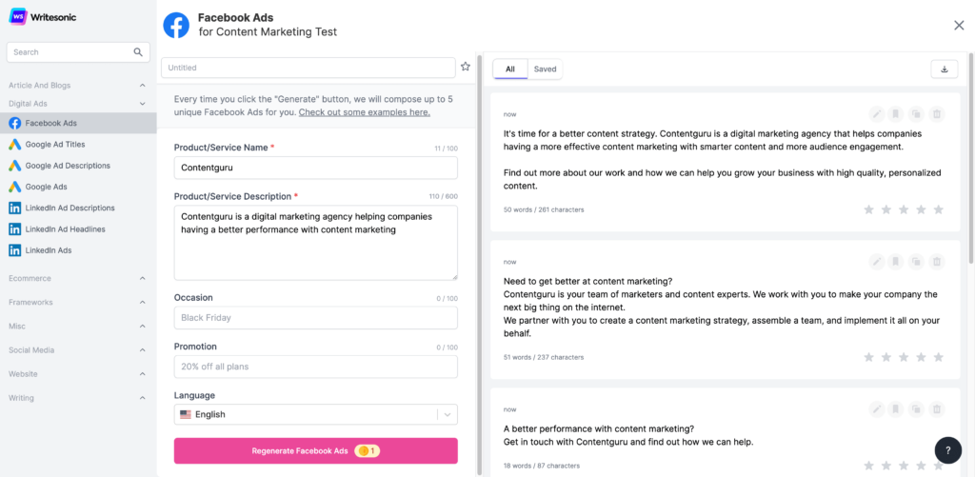Click the results panel vertical scrollbar
This screenshot has height=477, width=975.
[971, 158]
